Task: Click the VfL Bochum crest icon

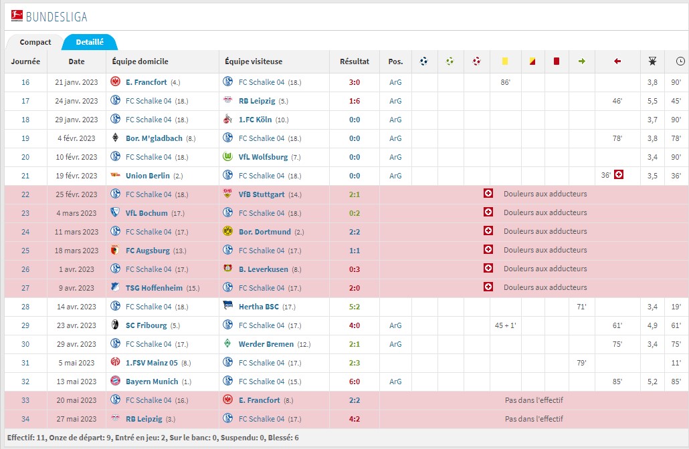Action: point(116,212)
